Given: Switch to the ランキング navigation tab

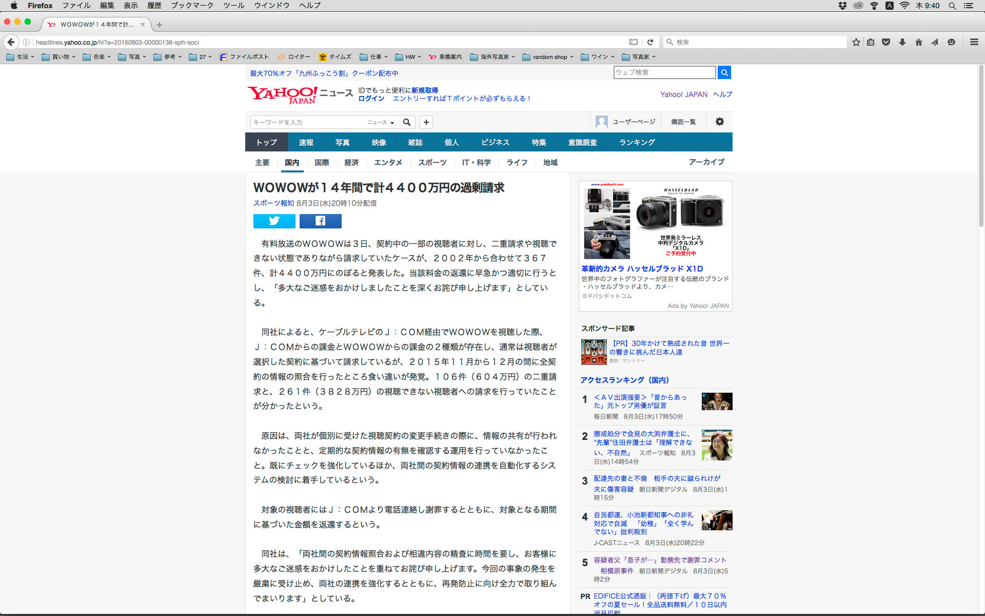Looking at the screenshot, I should click(x=637, y=142).
